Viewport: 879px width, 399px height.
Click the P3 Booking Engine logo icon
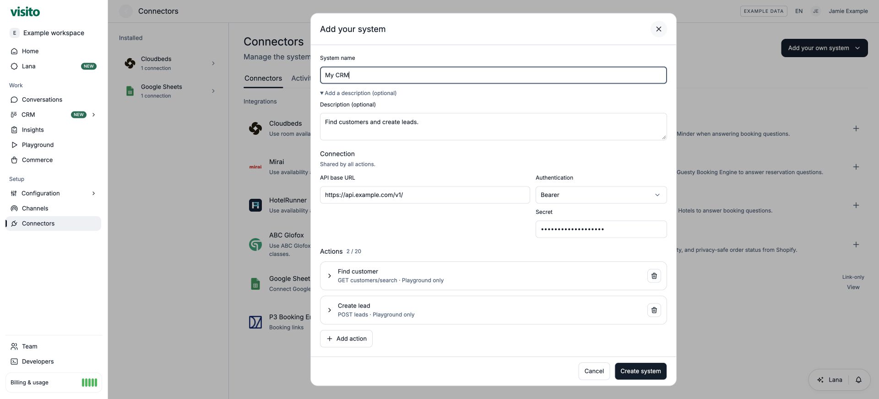coord(255,322)
